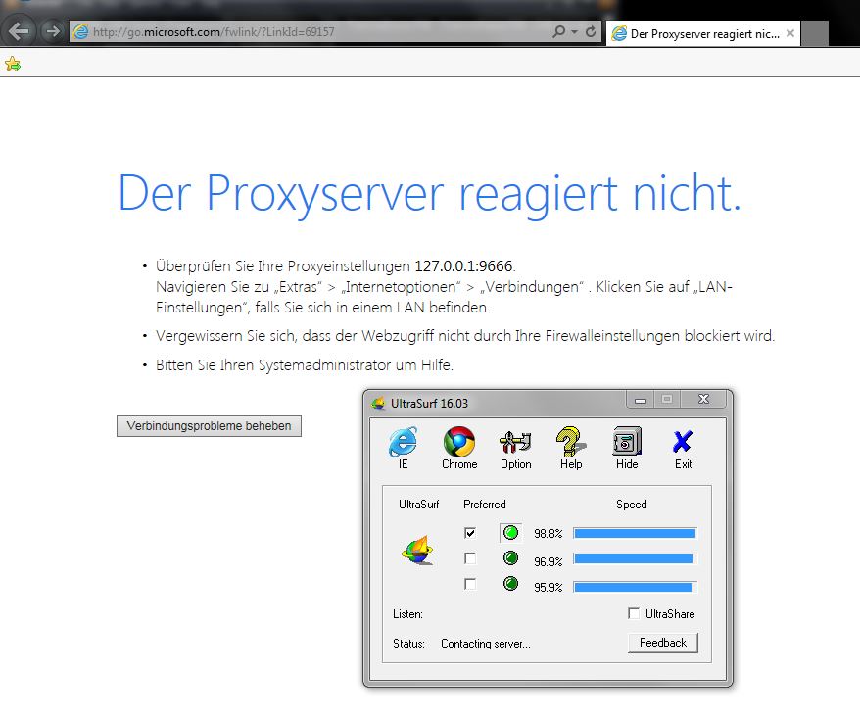Image resolution: width=860 pixels, height=721 pixels.
Task: Close the UltraSurf 16.03 window
Action: 703,399
